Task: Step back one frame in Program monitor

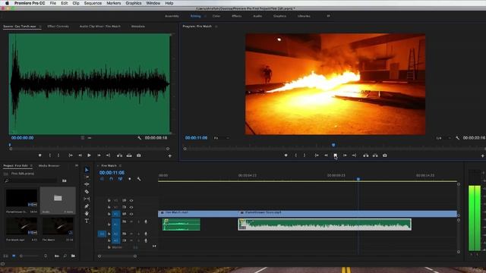Action: [x=326, y=155]
